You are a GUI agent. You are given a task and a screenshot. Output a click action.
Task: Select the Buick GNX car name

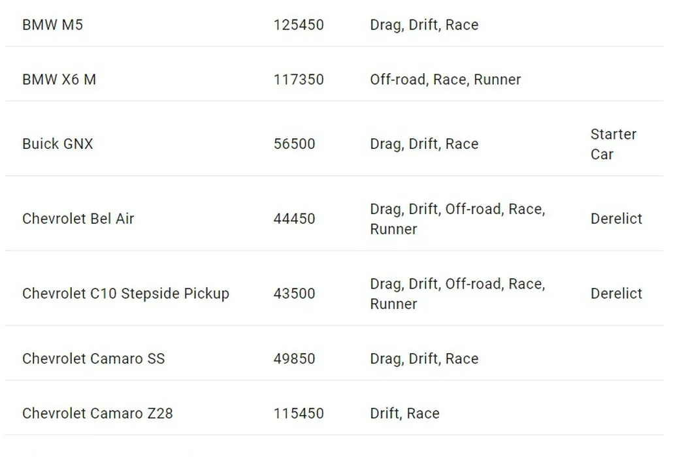point(57,144)
